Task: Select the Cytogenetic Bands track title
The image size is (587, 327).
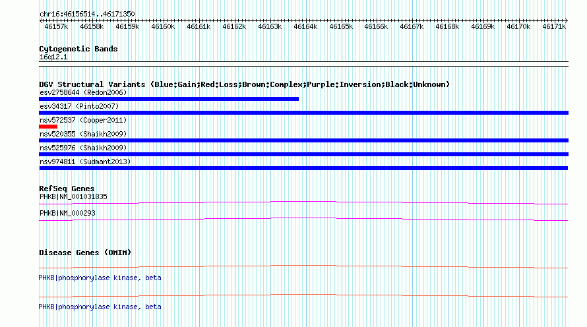Action: pos(78,49)
